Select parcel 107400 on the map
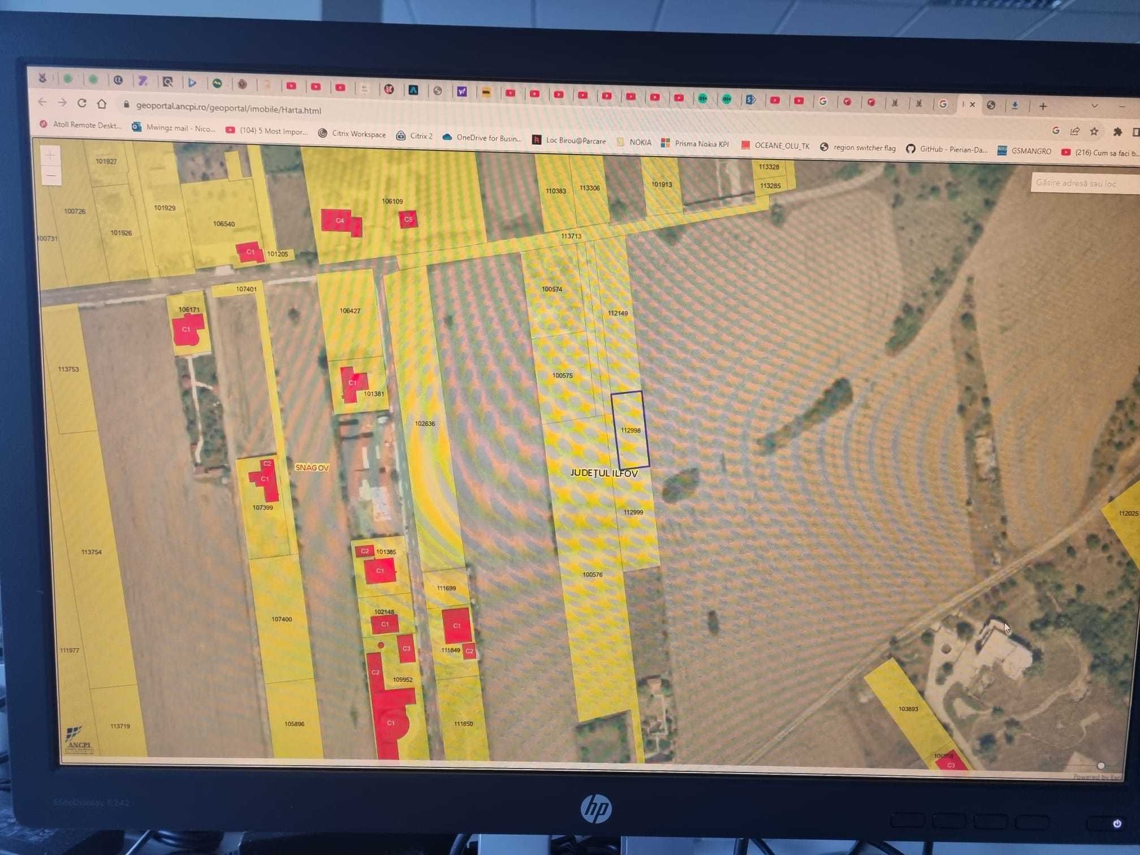 (282, 619)
